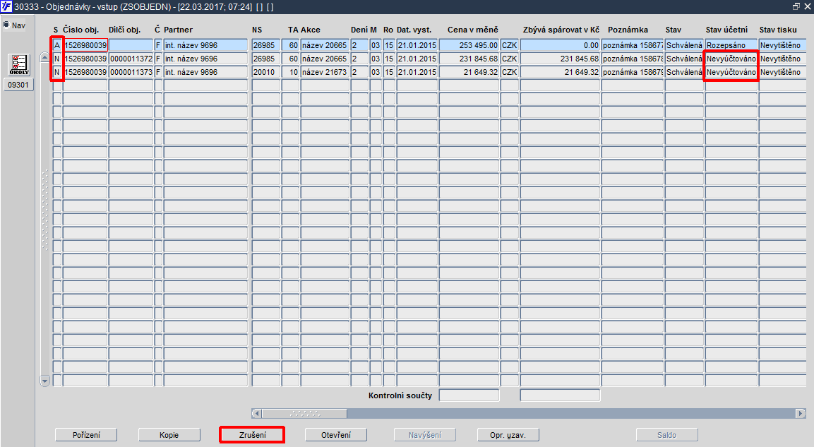Viewport: 814px width, 447px height.
Task: Click the horizontal scrollbar left arrow
Action: (x=256, y=414)
